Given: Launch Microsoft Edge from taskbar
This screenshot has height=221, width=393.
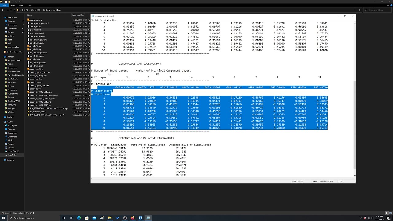Looking at the screenshot, I should coord(79,218).
